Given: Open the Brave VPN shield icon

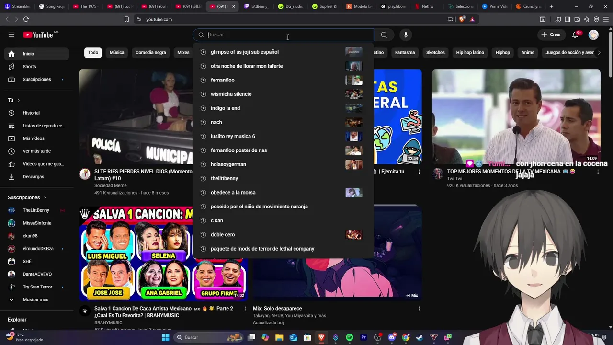Looking at the screenshot, I should (596, 19).
